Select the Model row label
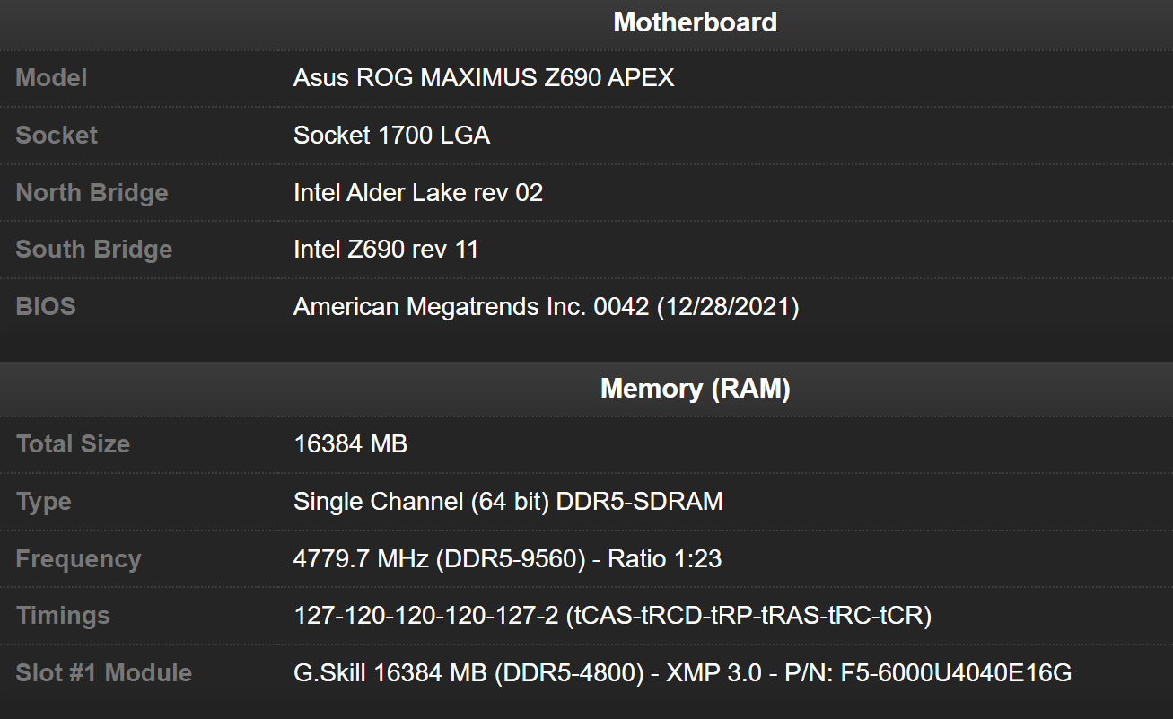The width and height of the screenshot is (1173, 719). pos(51,78)
